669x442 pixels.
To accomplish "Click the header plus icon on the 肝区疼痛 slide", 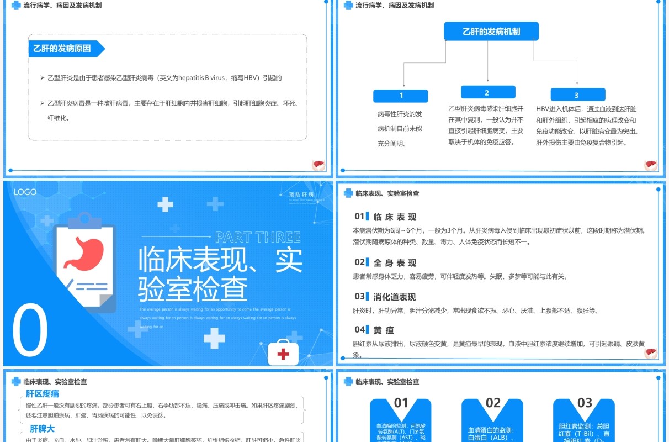I will click(16, 381).
